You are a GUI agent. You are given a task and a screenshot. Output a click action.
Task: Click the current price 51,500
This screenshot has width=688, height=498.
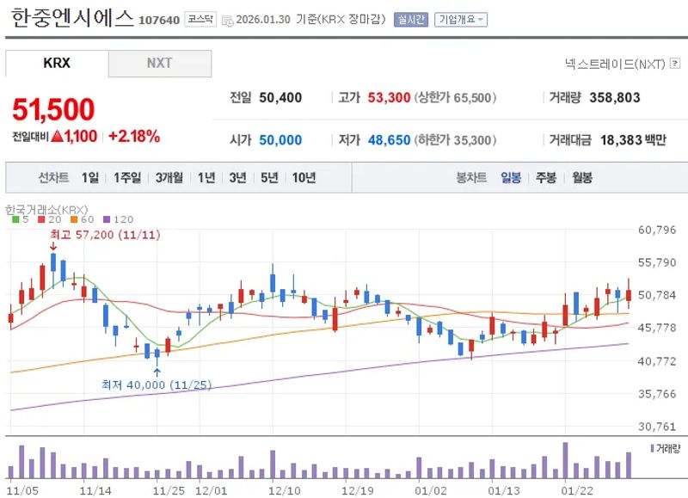point(53,109)
